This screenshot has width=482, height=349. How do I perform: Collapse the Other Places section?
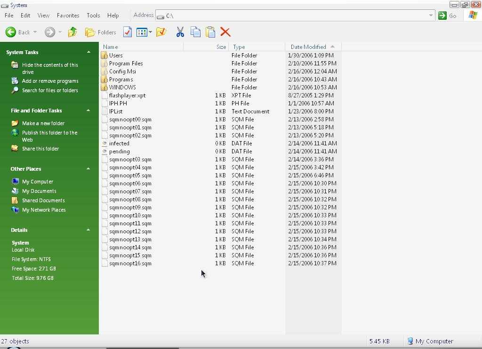(88, 169)
